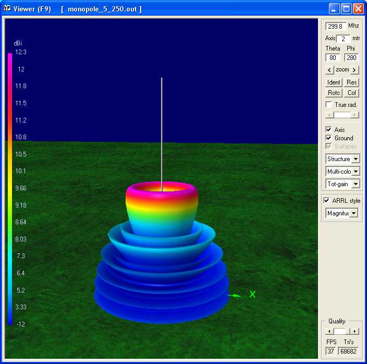Screen dimensions: 367x364
Task: Click the Theta angle input field
Action: point(333,58)
